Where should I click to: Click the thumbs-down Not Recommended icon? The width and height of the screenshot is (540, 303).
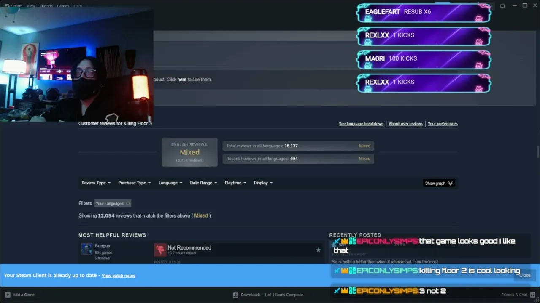[160, 250]
